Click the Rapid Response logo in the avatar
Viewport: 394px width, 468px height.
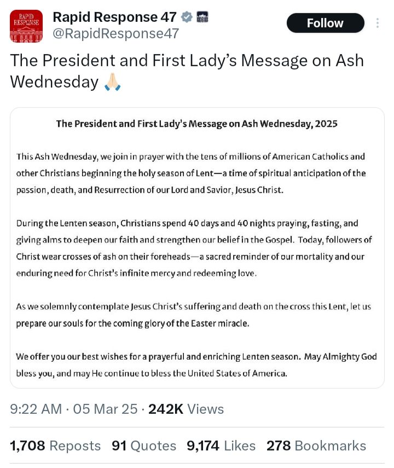coord(26,23)
